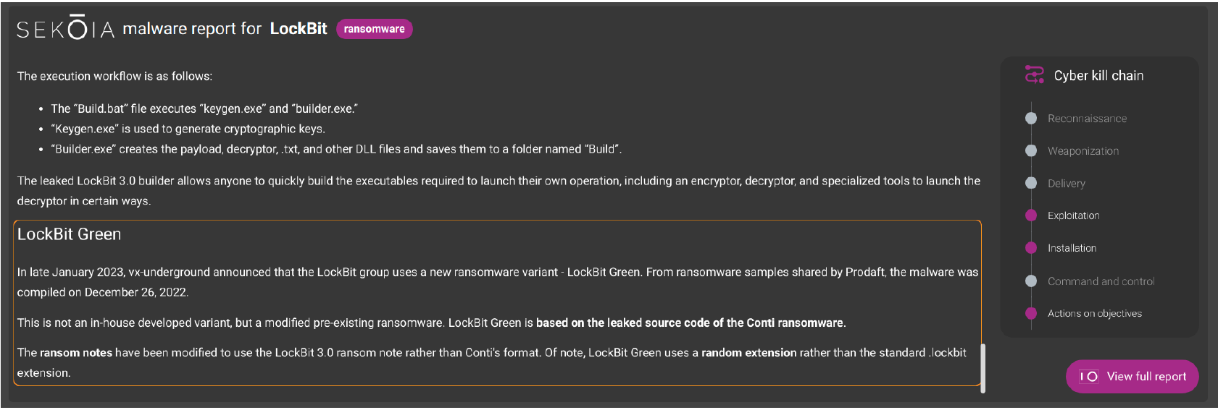Select the Command and control stage dot
Viewport: 1218px width, 410px height.
1031,281
